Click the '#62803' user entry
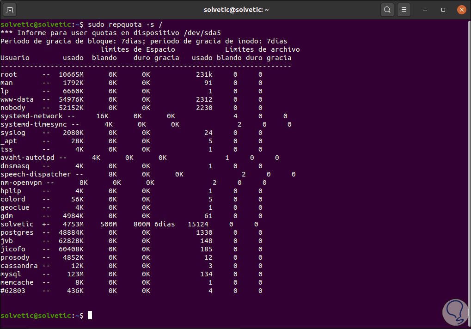 point(13,291)
